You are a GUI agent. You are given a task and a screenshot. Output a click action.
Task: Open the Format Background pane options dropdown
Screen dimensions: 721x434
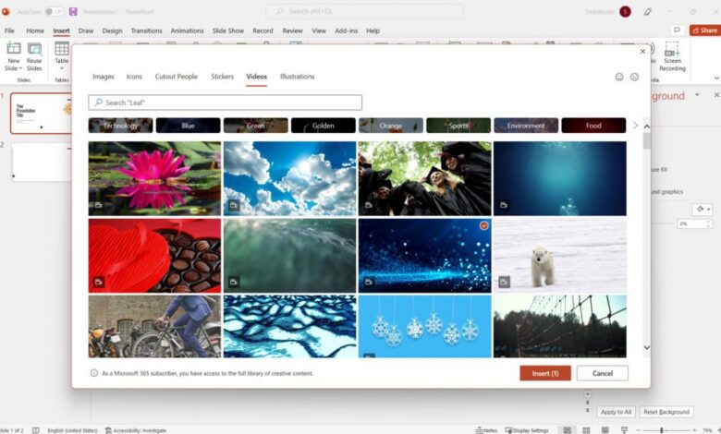697,94
